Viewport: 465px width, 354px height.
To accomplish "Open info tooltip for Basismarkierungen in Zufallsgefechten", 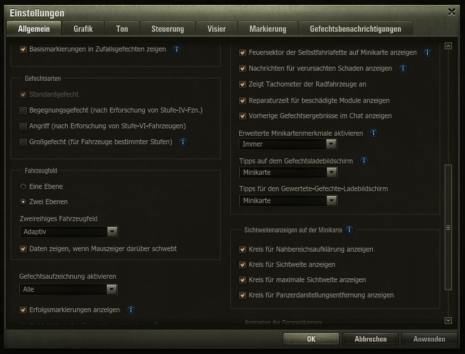I will pos(176,50).
